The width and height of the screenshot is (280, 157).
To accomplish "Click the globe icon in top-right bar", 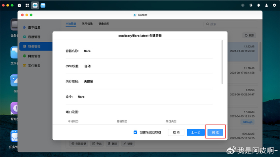I will point(243,5).
